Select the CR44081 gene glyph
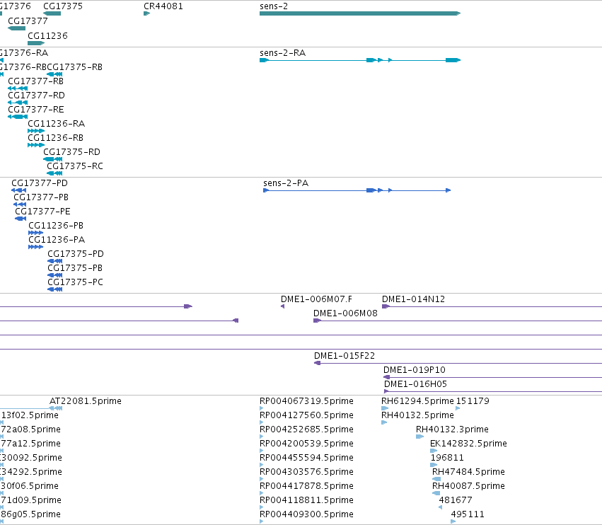Screen dimensions: 602x525 click(x=146, y=13)
